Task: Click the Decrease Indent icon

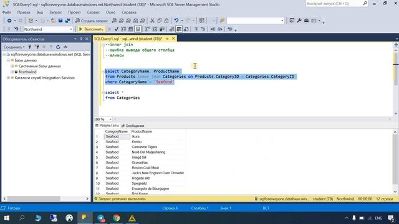Action: coord(213,29)
